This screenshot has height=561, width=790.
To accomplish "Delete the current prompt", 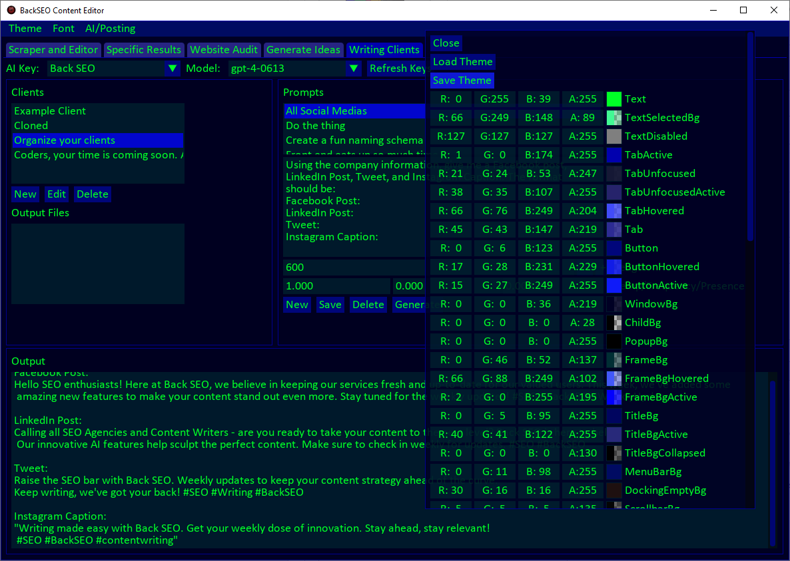I will coord(368,304).
